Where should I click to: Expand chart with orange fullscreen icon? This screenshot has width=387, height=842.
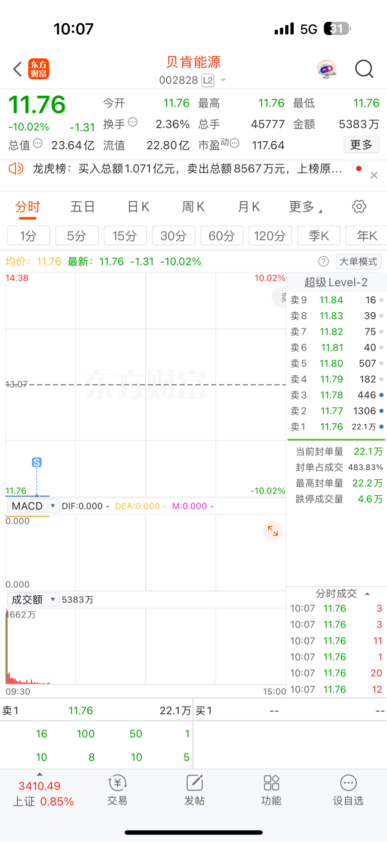[x=273, y=531]
